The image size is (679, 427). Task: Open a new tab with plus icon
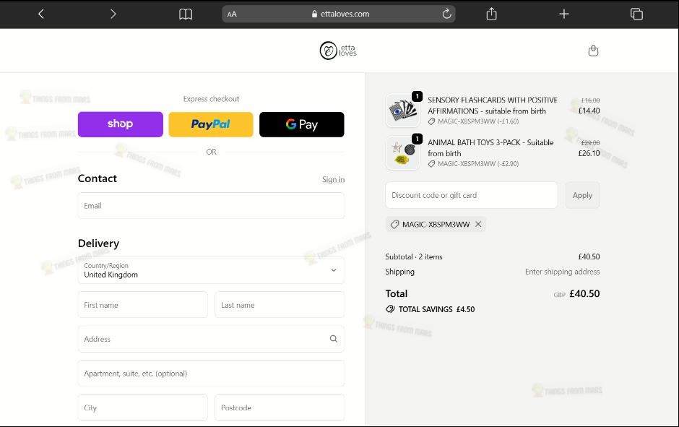click(x=564, y=14)
